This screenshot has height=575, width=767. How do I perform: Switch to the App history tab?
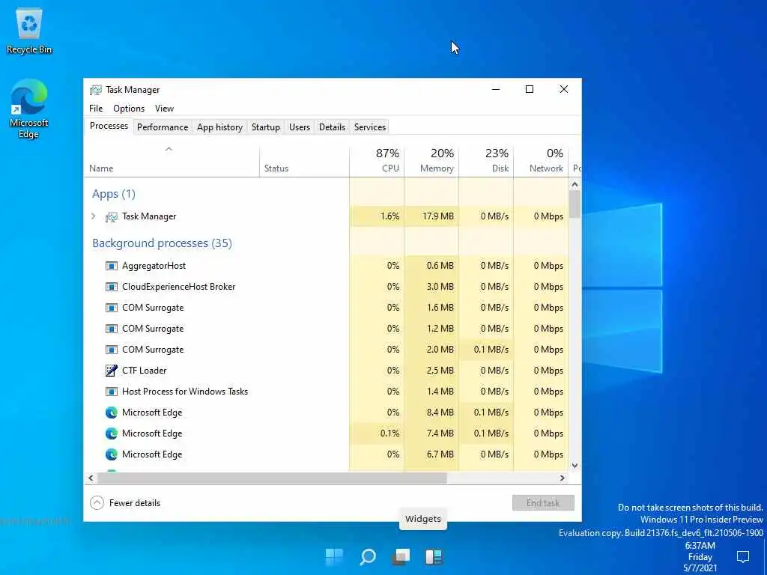click(219, 127)
